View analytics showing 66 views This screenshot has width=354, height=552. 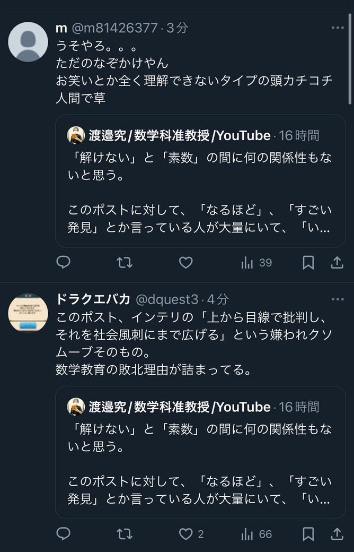(x=256, y=534)
